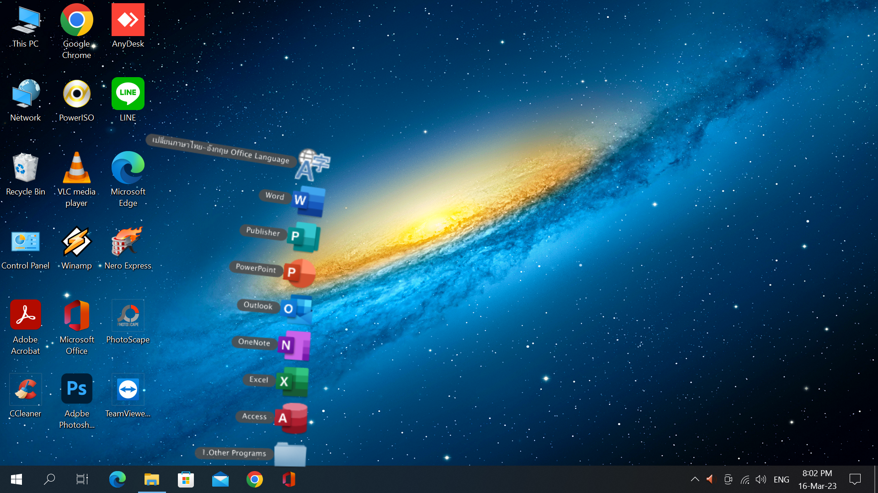Open Task View on the taskbar
The width and height of the screenshot is (878, 493).
pyautogui.click(x=82, y=479)
